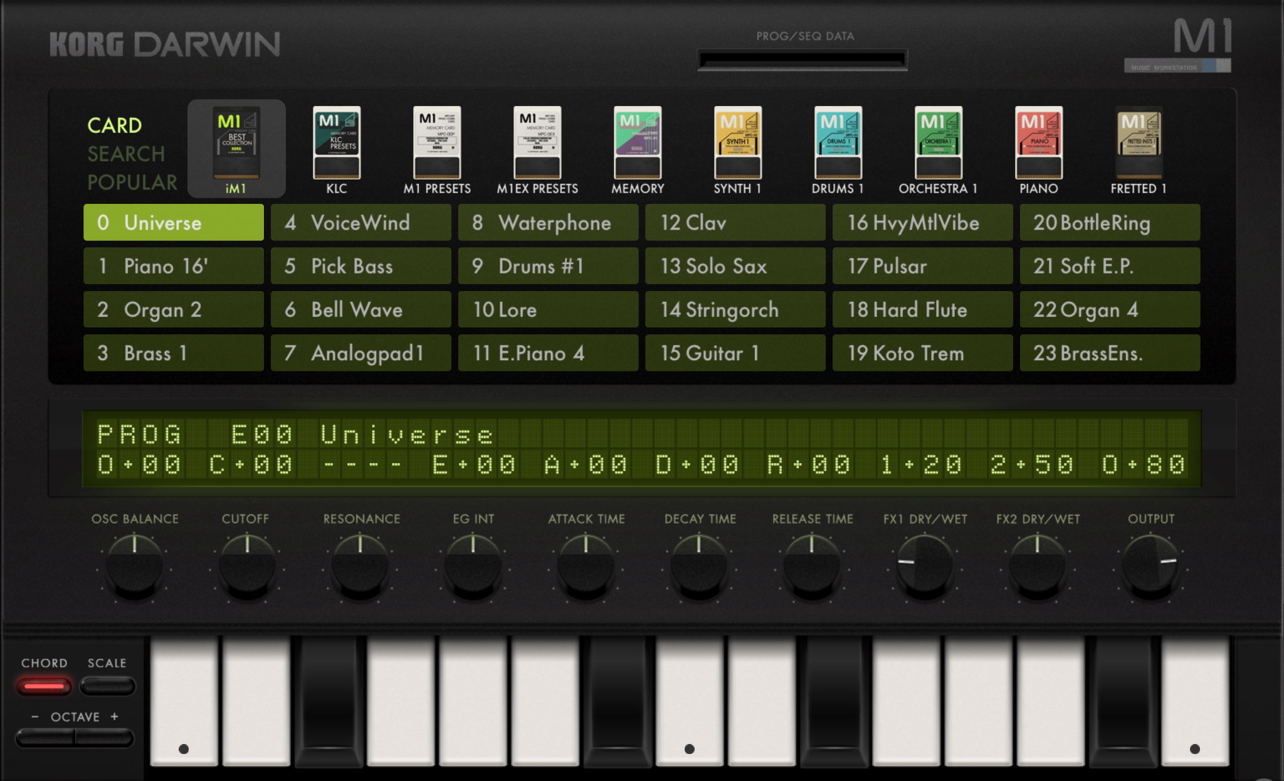Select program 20 BottleRing
The height and width of the screenshot is (781, 1284).
point(1110,223)
